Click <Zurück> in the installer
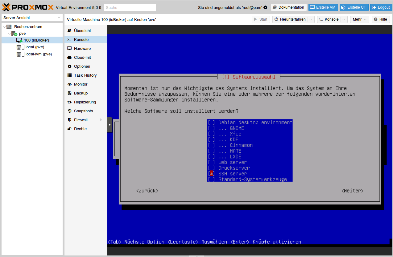The width and height of the screenshot is (393, 257). [x=147, y=191]
